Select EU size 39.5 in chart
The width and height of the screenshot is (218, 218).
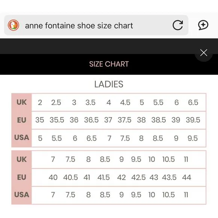[x=193, y=120]
